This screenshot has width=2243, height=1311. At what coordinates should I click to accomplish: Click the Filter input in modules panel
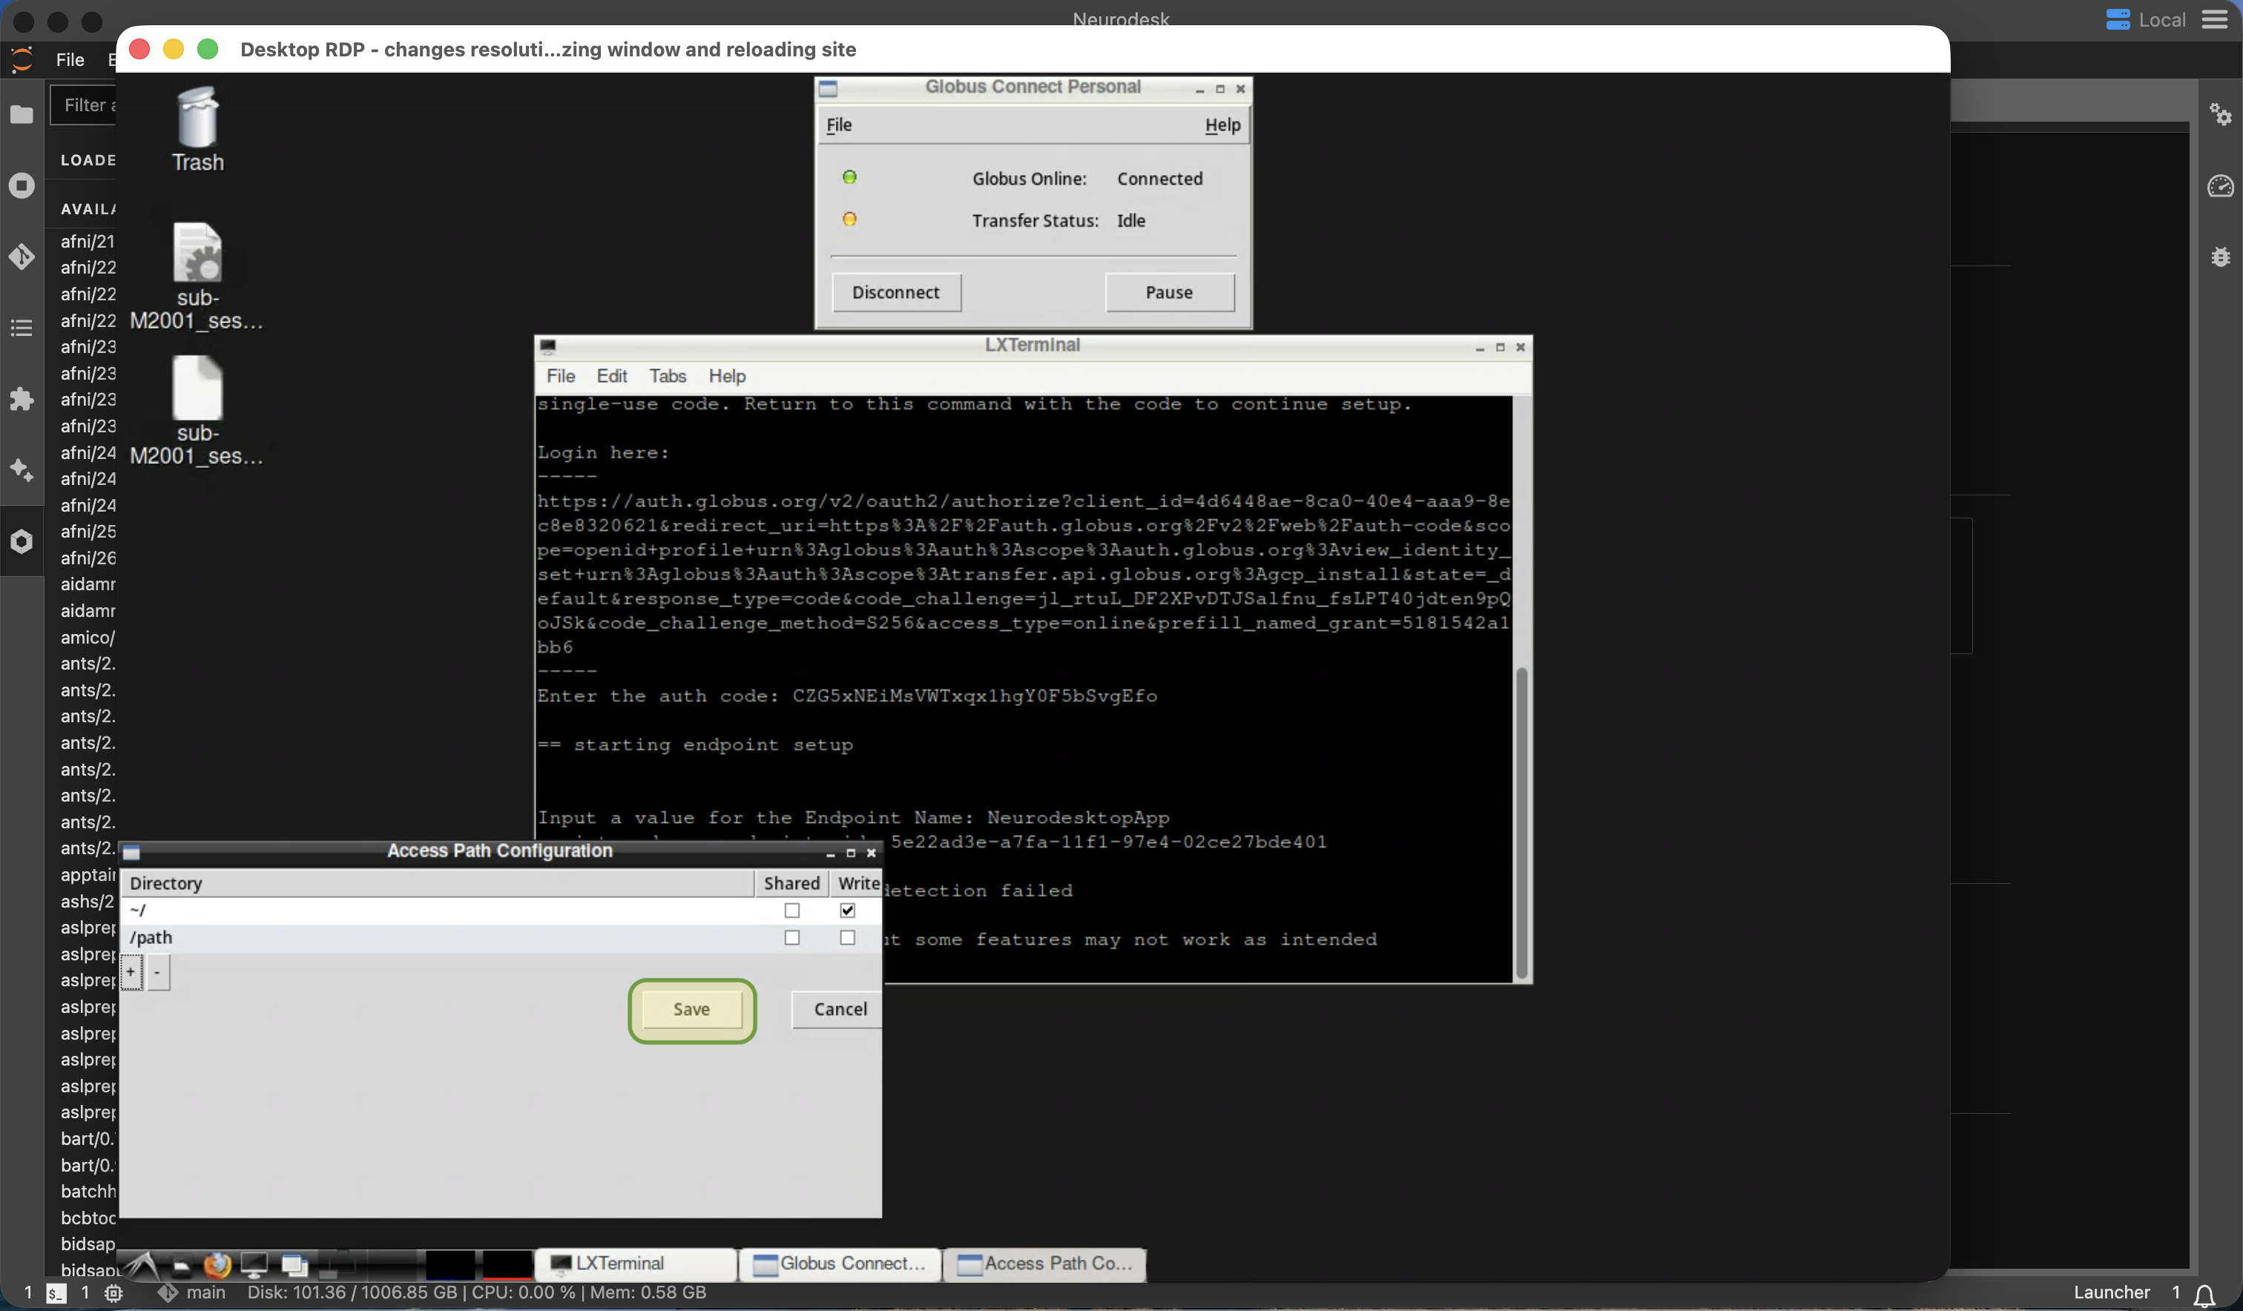[84, 105]
